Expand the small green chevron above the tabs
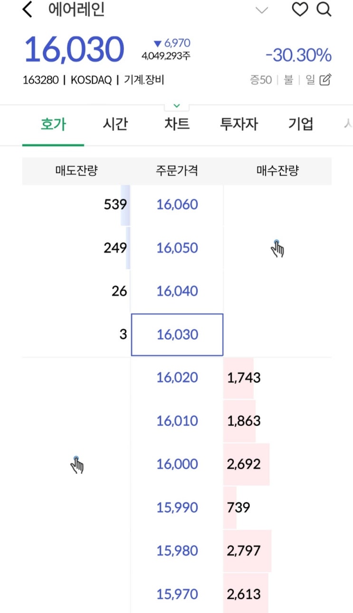 tap(177, 105)
